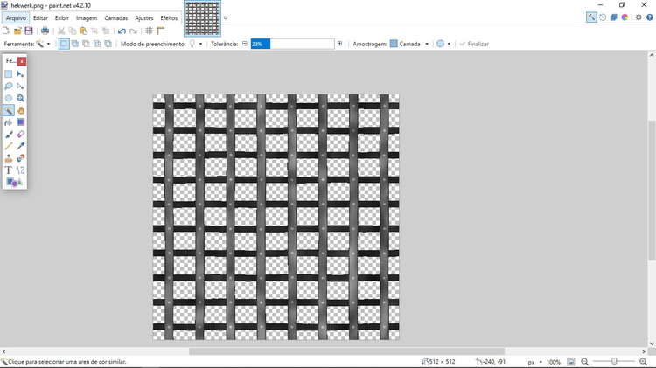
Task: Set selection mode to Add (union)
Action: (75, 44)
